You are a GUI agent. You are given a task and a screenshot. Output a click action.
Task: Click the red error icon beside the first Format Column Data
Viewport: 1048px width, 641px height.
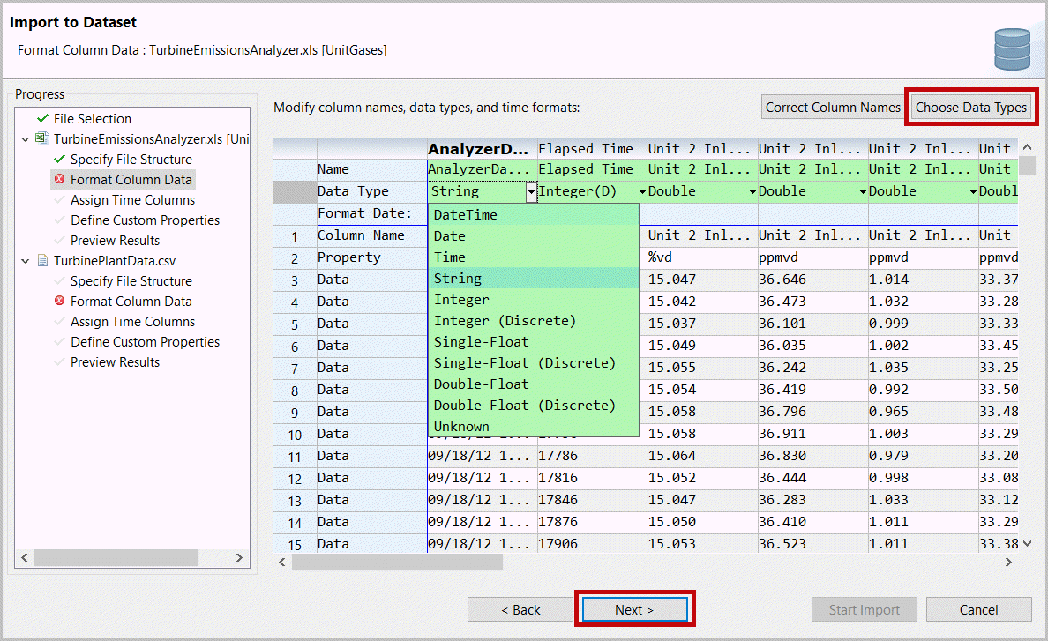tap(59, 180)
